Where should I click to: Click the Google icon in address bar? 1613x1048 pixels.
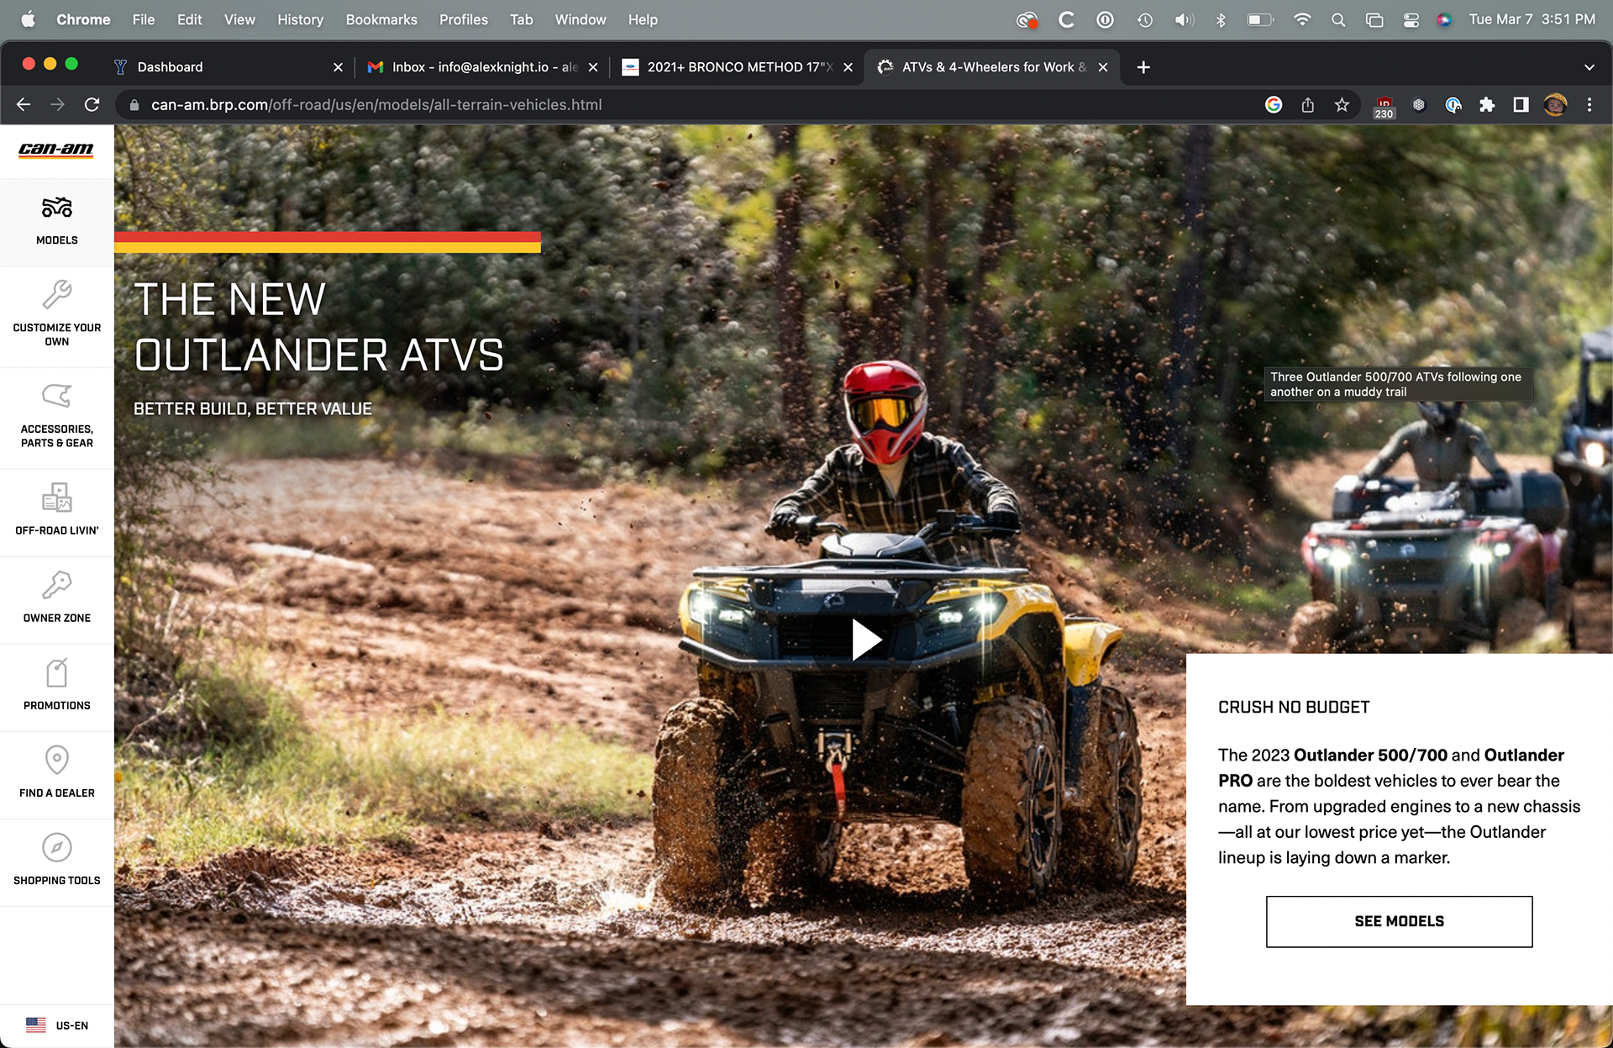coord(1274,104)
